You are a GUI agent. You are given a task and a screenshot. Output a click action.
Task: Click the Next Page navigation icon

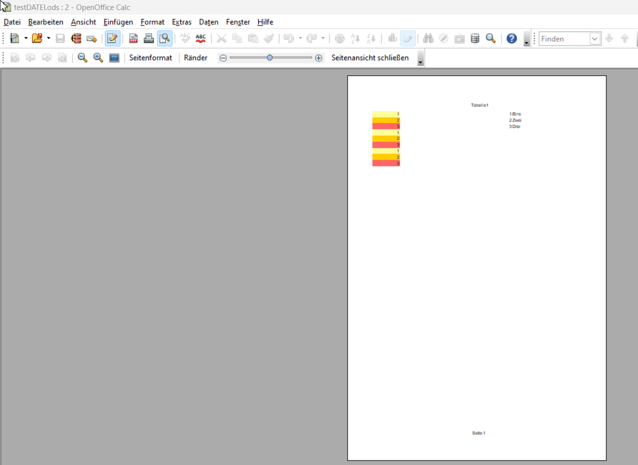tap(47, 58)
